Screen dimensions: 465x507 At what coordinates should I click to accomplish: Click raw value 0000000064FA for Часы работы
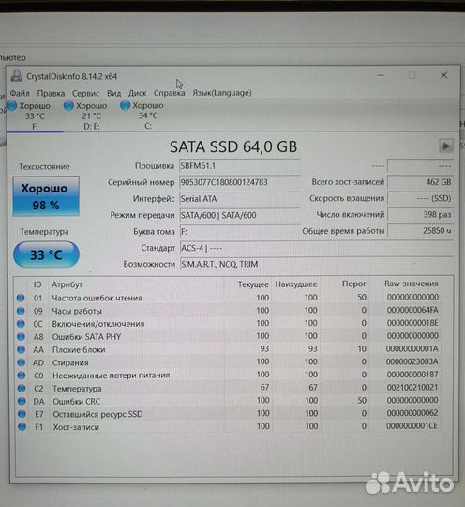click(x=412, y=310)
